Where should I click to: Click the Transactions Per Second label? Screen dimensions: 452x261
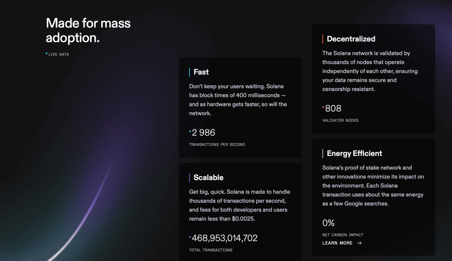point(217,144)
